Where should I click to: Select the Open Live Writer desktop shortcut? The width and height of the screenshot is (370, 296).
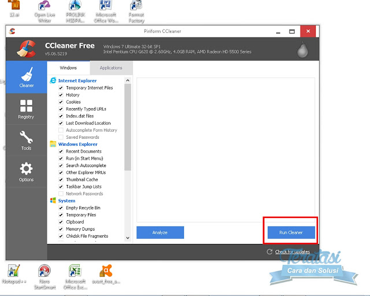45,12
